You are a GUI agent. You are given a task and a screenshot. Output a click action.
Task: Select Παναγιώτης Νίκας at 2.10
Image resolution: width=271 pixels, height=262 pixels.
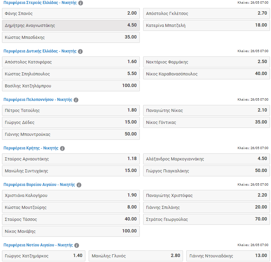pyautogui.click(x=206, y=111)
